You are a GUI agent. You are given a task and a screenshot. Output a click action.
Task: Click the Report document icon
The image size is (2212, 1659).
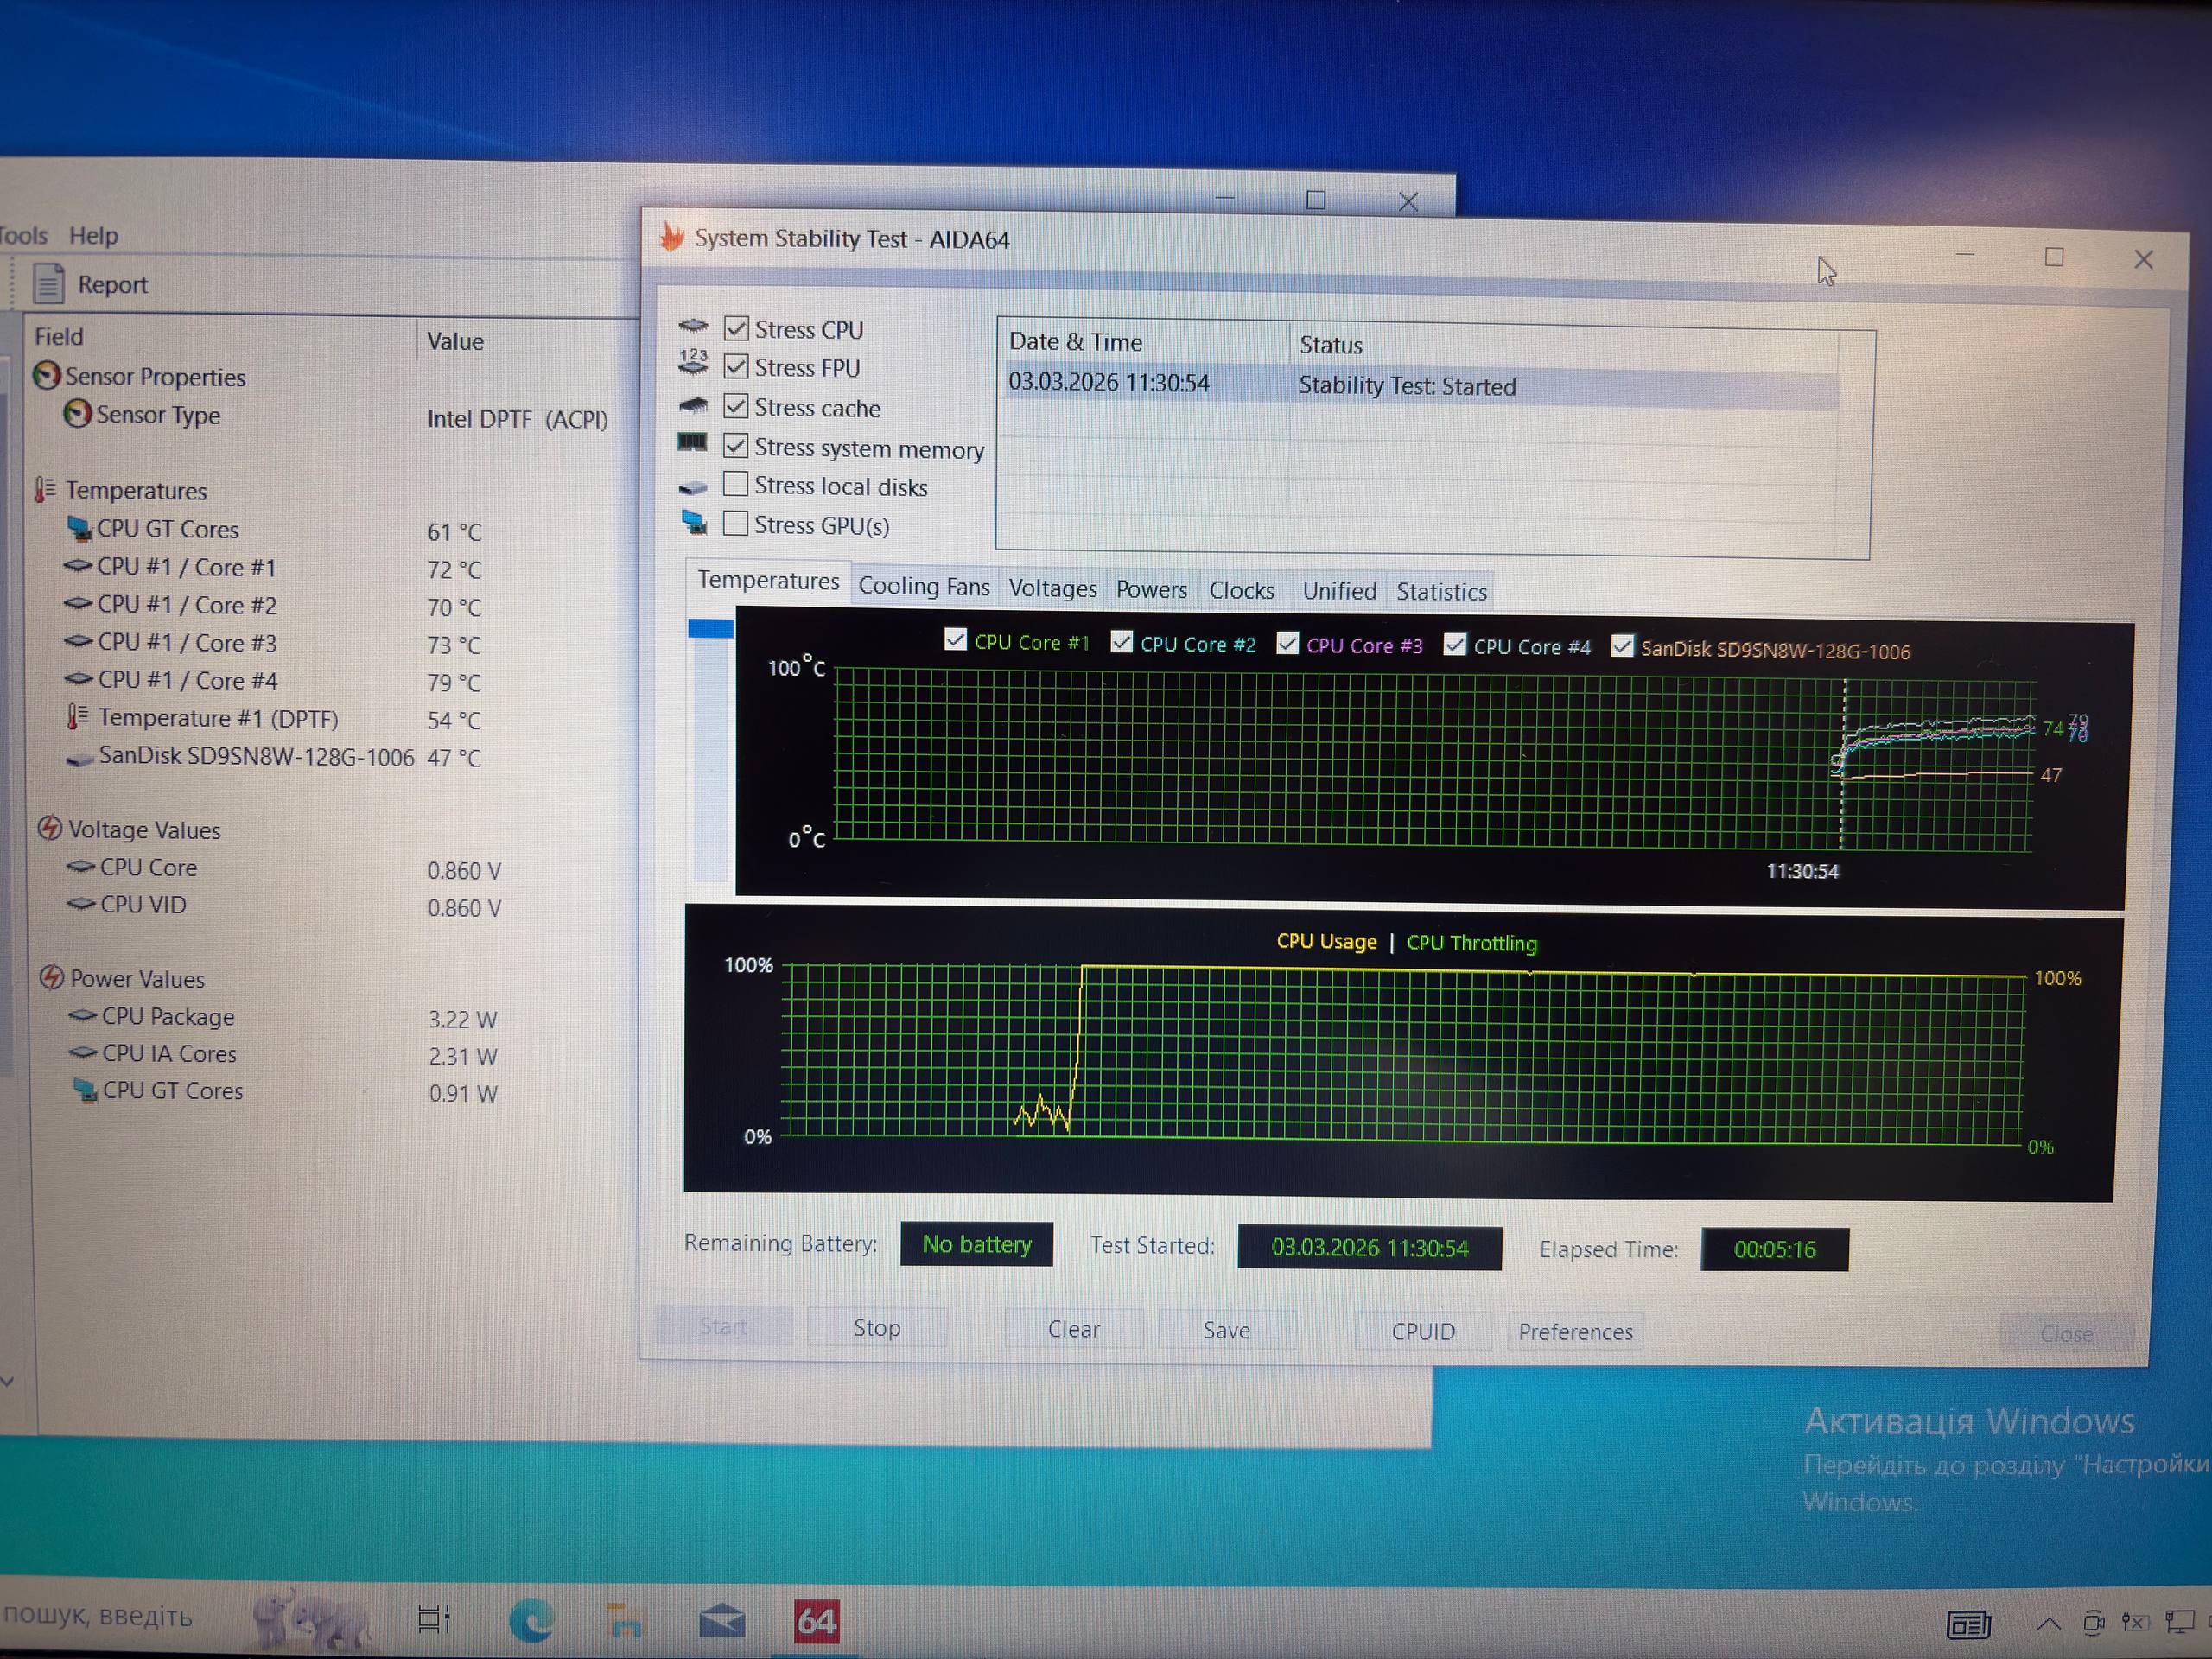(48, 284)
